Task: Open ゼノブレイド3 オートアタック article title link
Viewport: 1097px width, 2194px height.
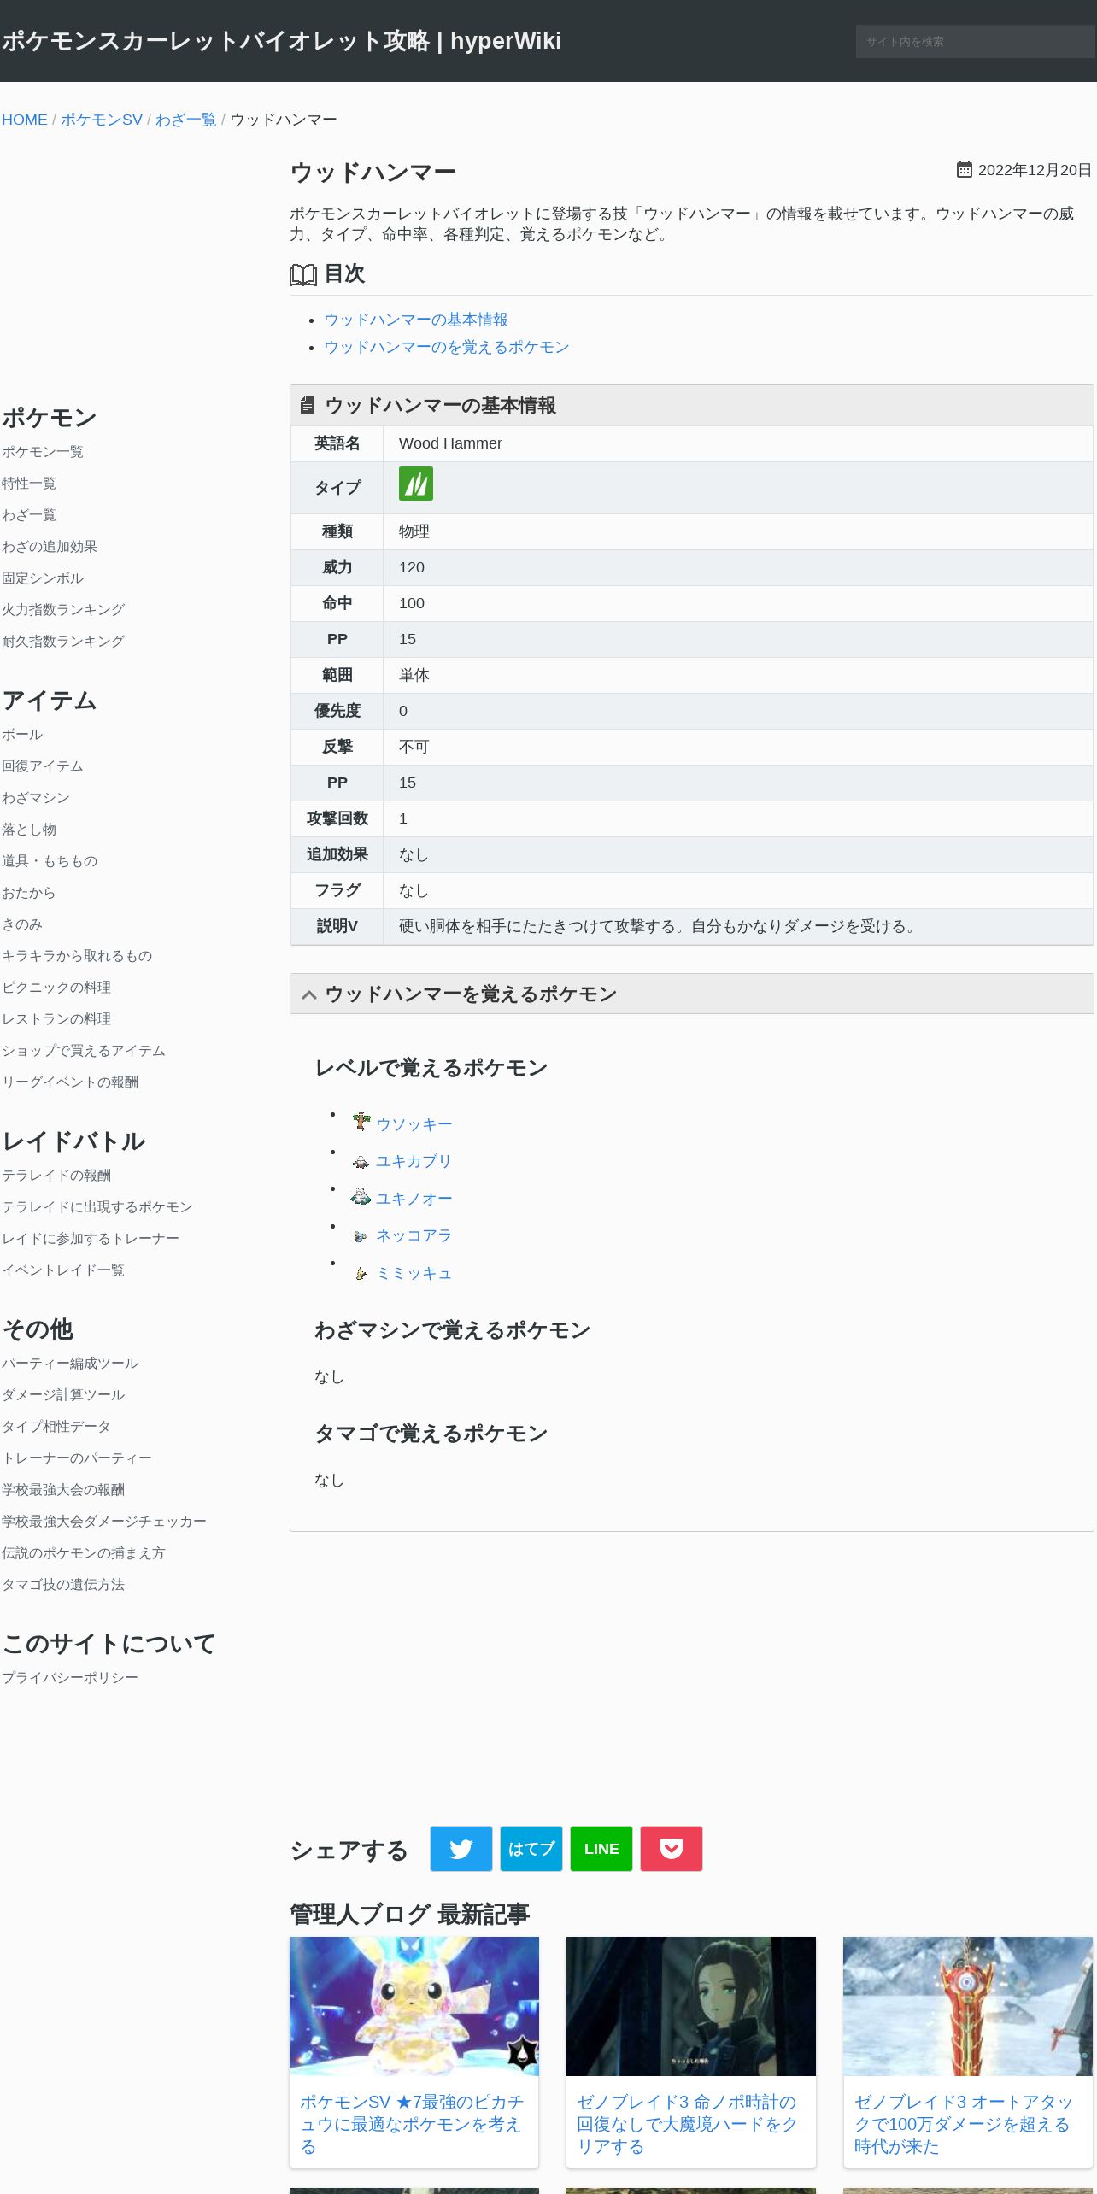Action: (964, 2124)
